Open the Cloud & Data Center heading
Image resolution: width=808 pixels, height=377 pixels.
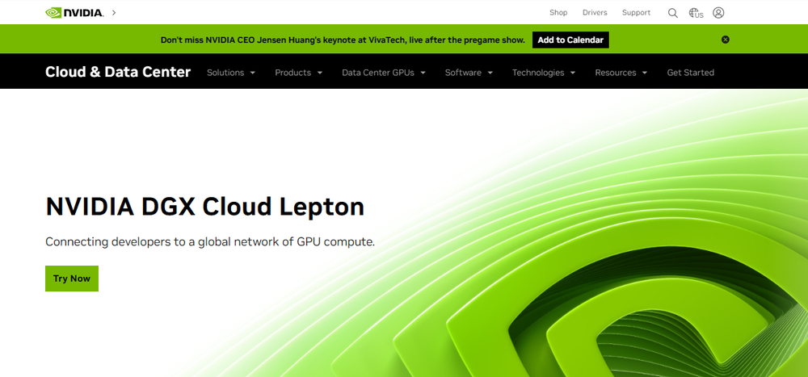pos(118,72)
